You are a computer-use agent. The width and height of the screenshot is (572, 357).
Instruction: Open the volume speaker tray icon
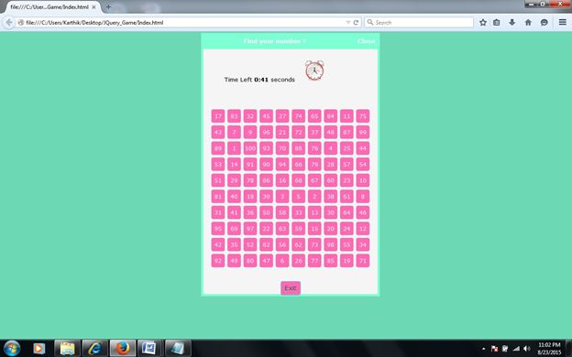pyautogui.click(x=527, y=349)
